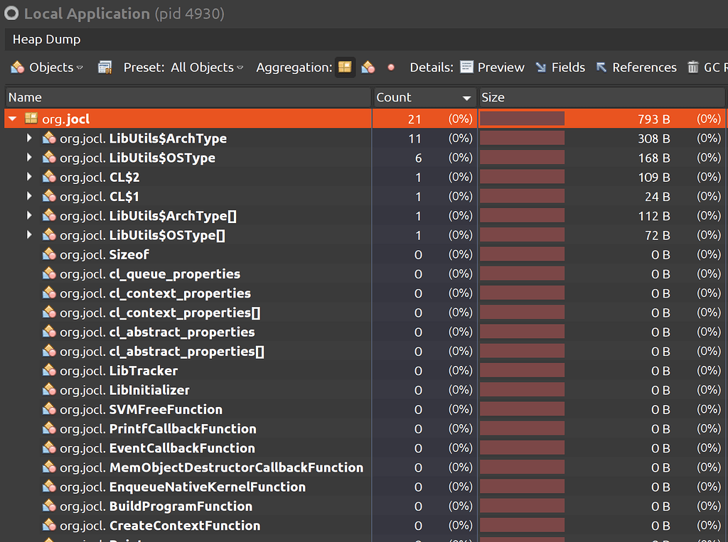Click the size bar for LibUtils$OSType
The width and height of the screenshot is (728, 542).
click(x=521, y=157)
